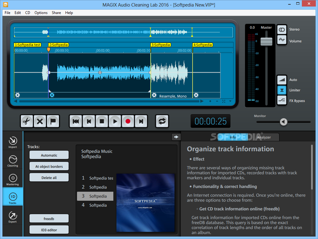This screenshot has width=318, height=239.
Task: Select the scissors cut tool
Action: 27,121
